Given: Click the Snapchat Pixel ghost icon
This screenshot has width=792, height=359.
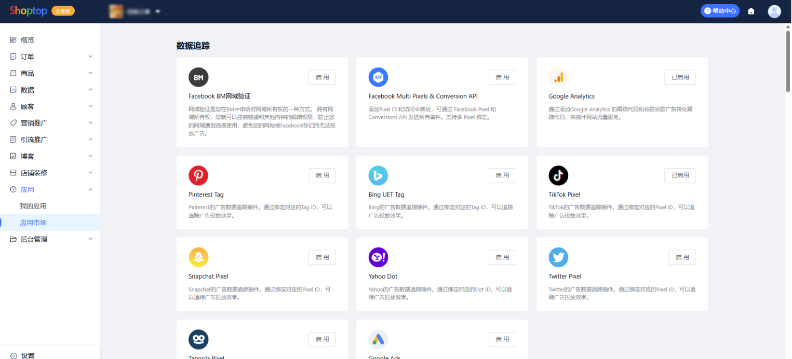Looking at the screenshot, I should tap(198, 257).
